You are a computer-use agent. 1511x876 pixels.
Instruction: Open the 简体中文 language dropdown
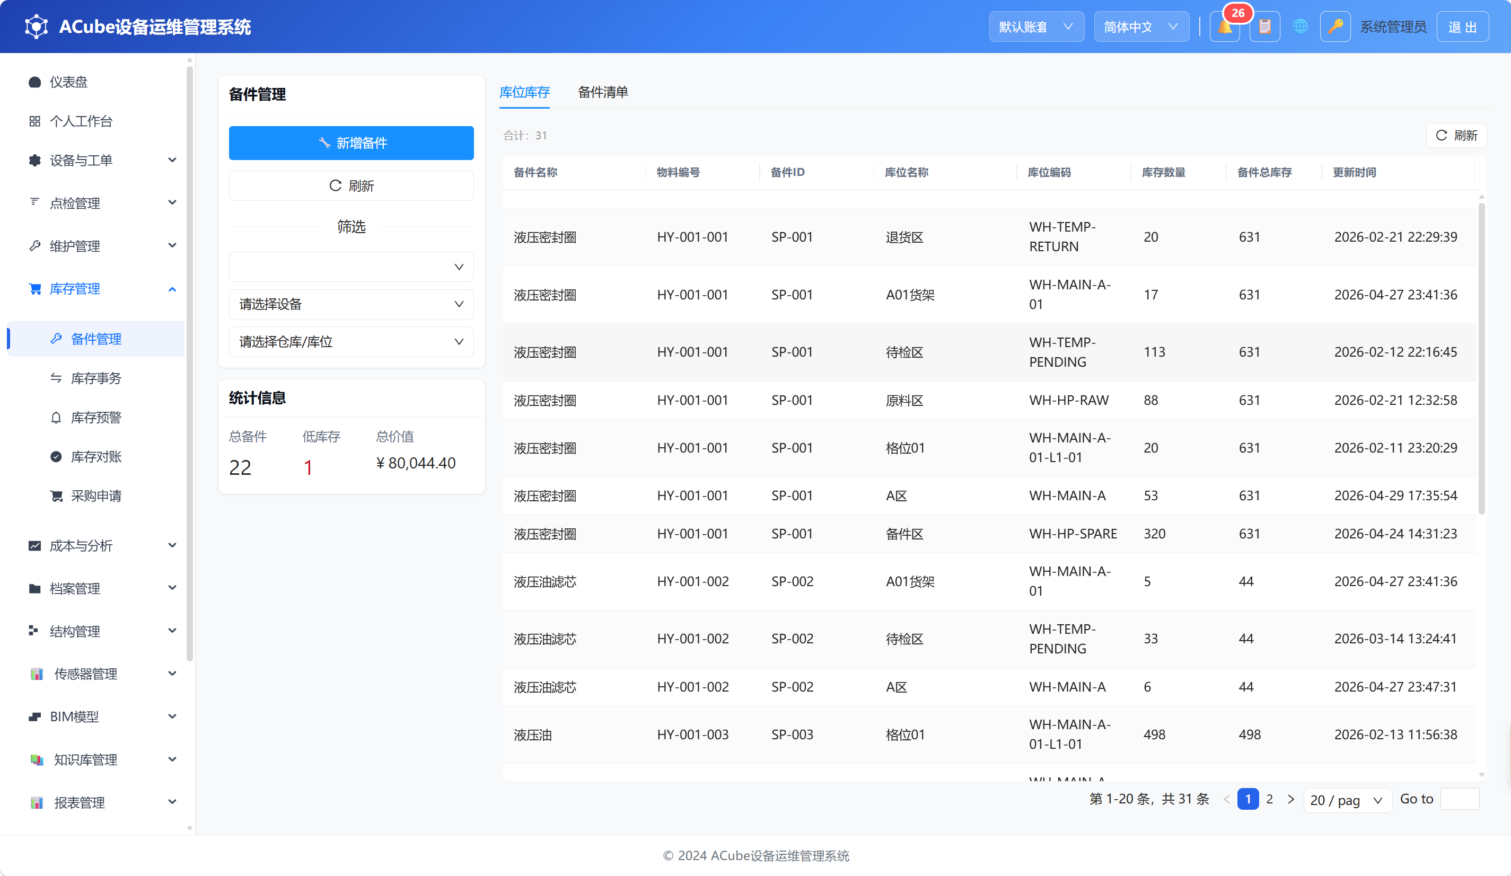click(x=1141, y=26)
